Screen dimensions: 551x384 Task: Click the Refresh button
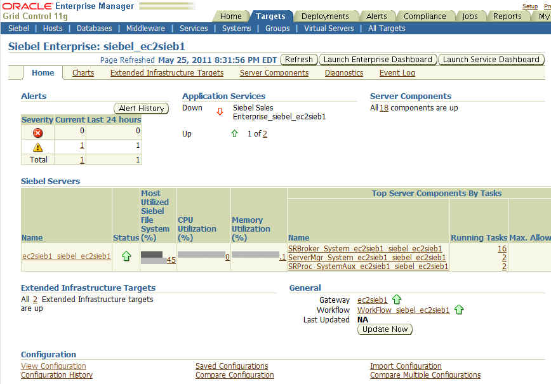299,60
